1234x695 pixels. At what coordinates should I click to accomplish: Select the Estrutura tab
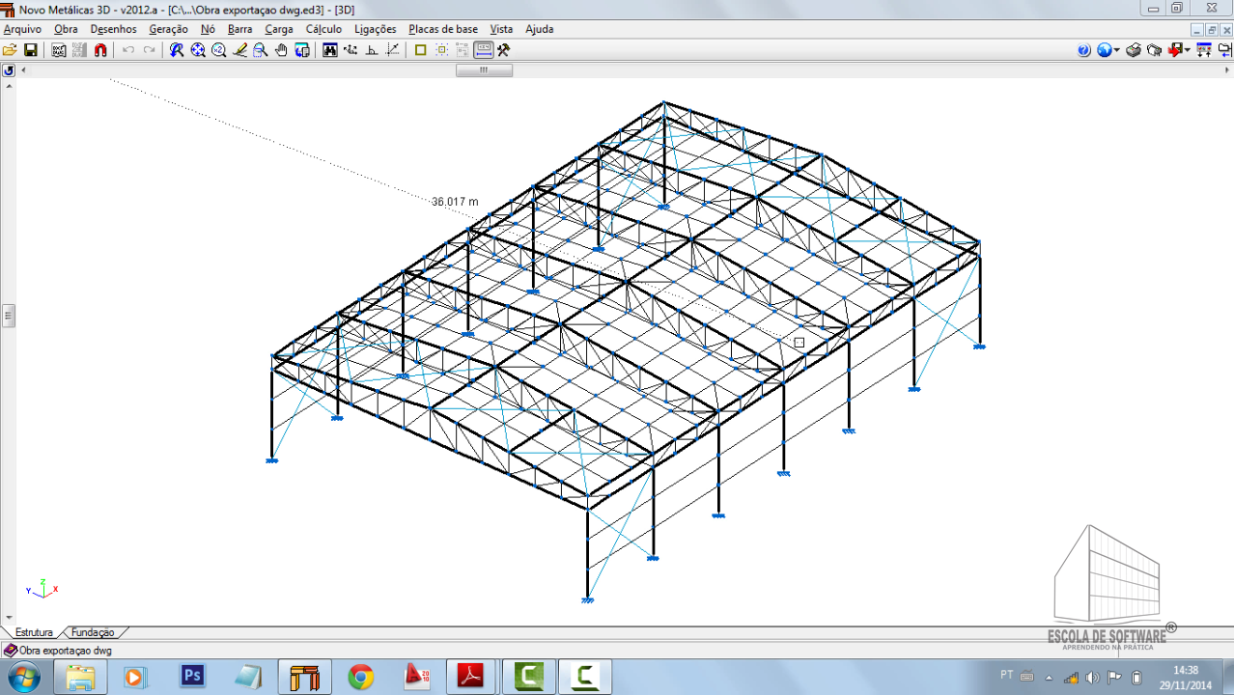tap(34, 632)
